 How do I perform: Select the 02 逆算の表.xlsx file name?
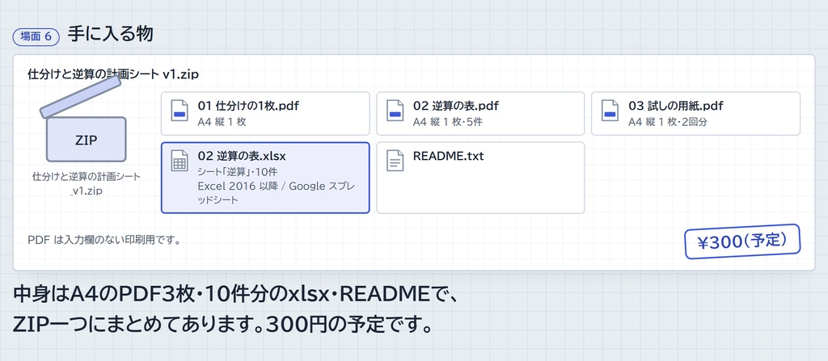click(242, 156)
